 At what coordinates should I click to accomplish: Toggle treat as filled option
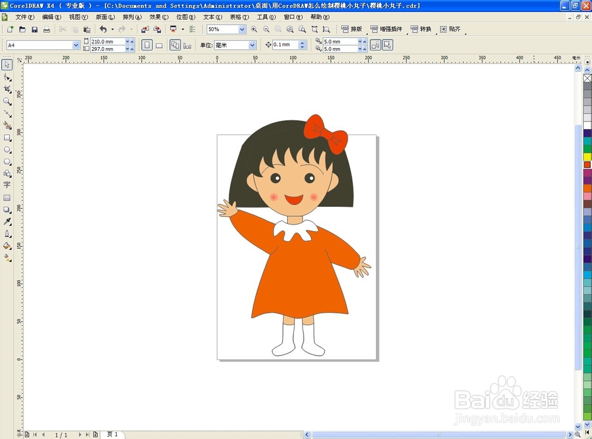pos(387,45)
